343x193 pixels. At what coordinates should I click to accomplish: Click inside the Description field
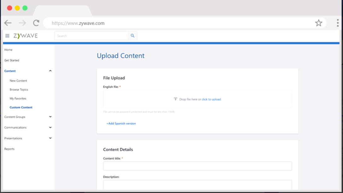(x=197, y=184)
